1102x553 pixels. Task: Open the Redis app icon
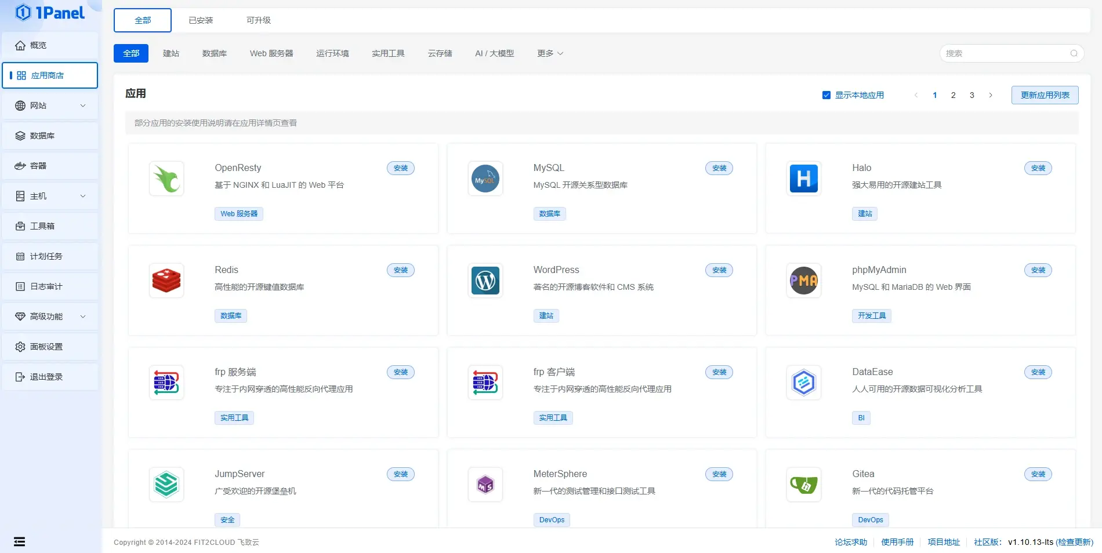coord(166,281)
